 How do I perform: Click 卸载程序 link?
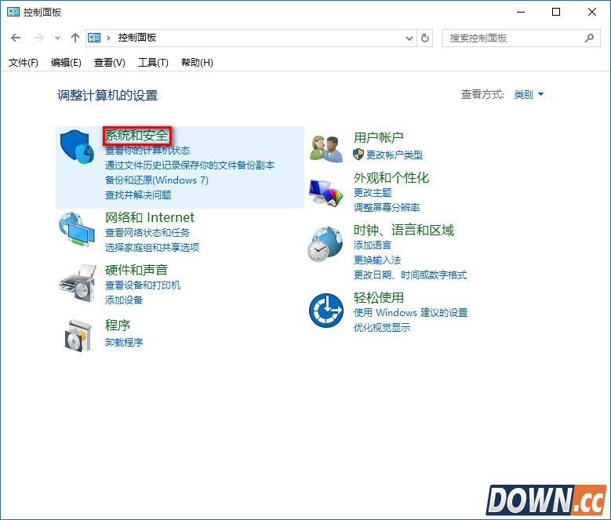click(123, 343)
